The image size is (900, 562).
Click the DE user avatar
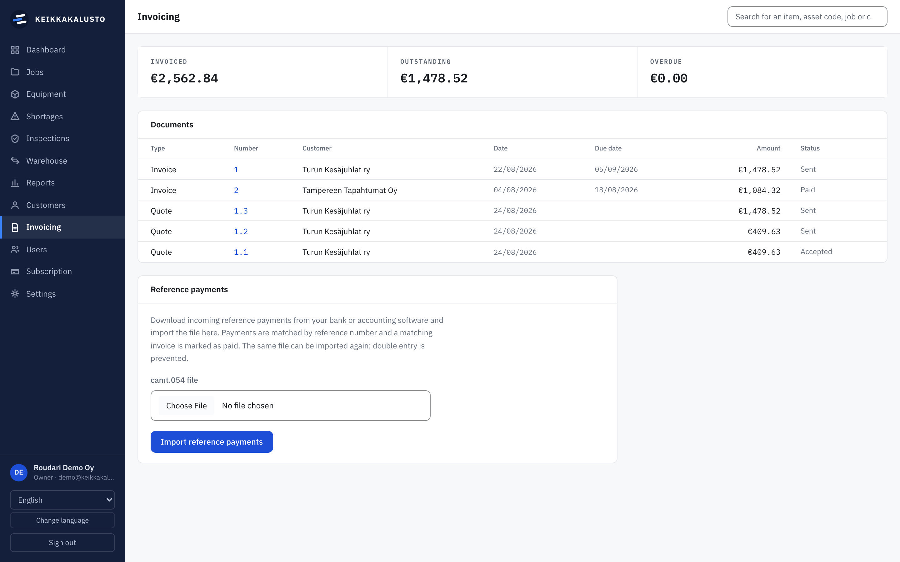19,472
